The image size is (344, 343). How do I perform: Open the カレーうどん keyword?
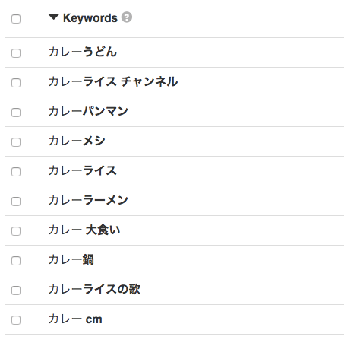click(83, 52)
